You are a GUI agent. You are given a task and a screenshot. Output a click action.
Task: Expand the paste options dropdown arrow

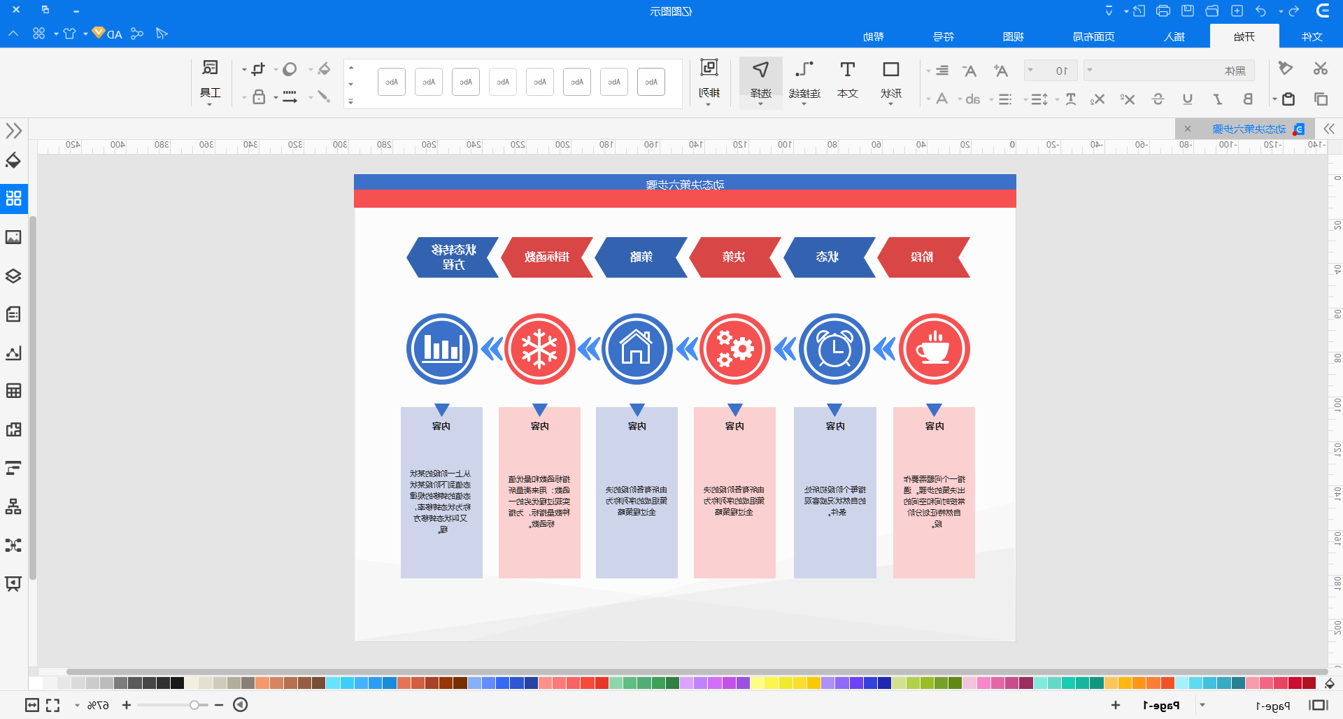point(1274,99)
